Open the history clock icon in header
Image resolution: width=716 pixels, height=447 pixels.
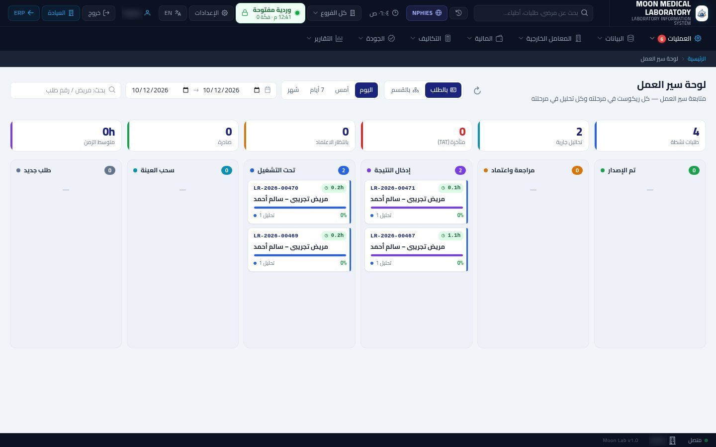pyautogui.click(x=458, y=13)
